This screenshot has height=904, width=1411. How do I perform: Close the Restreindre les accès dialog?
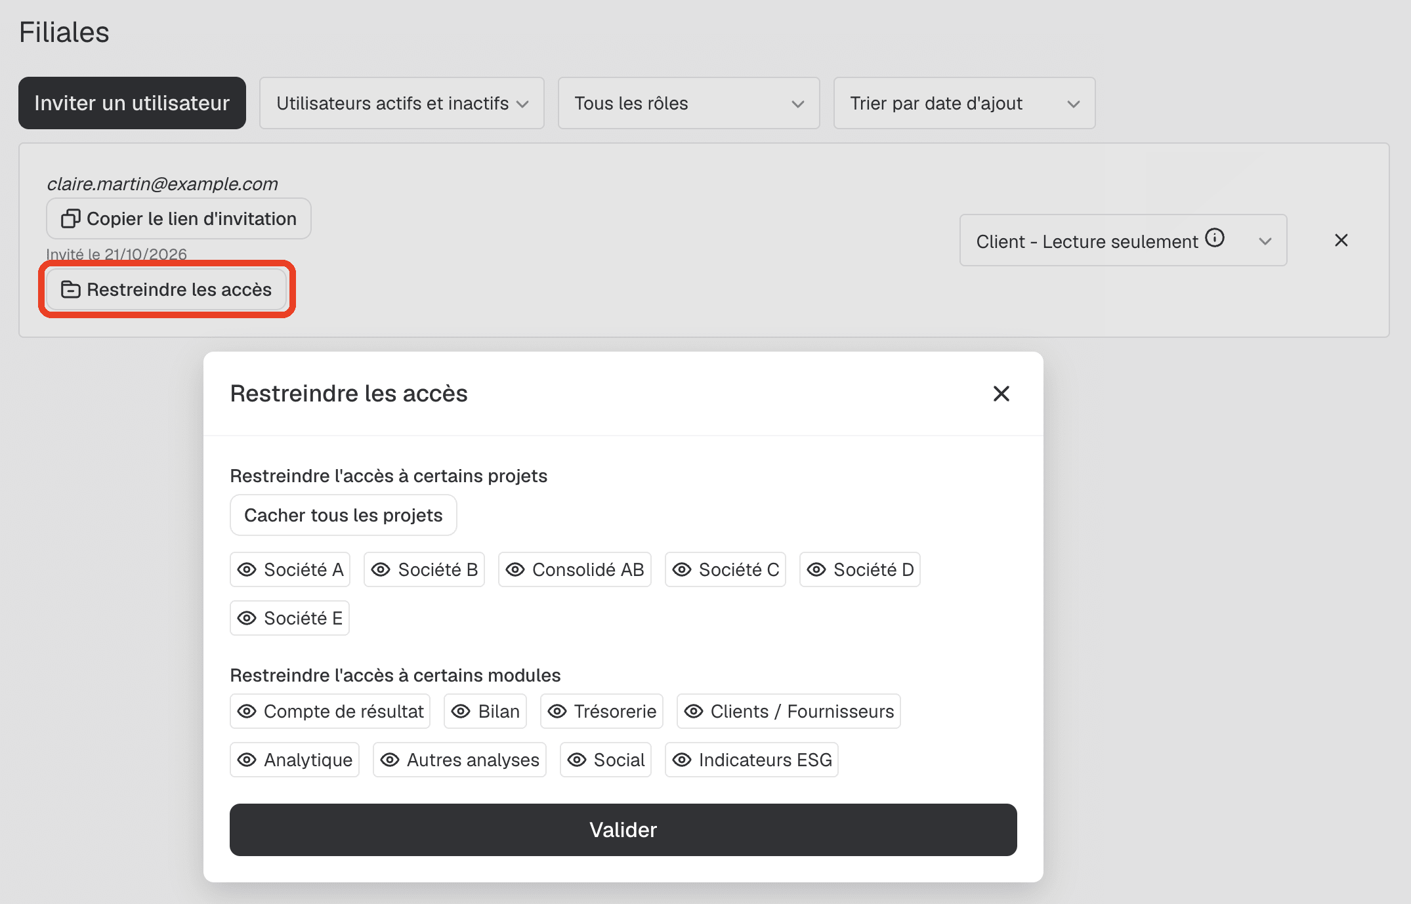pos(1001,394)
